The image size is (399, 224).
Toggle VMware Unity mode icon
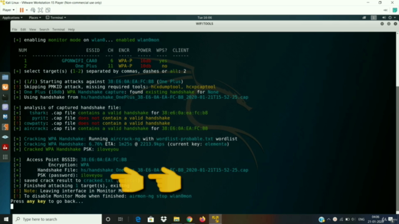click(x=48, y=10)
